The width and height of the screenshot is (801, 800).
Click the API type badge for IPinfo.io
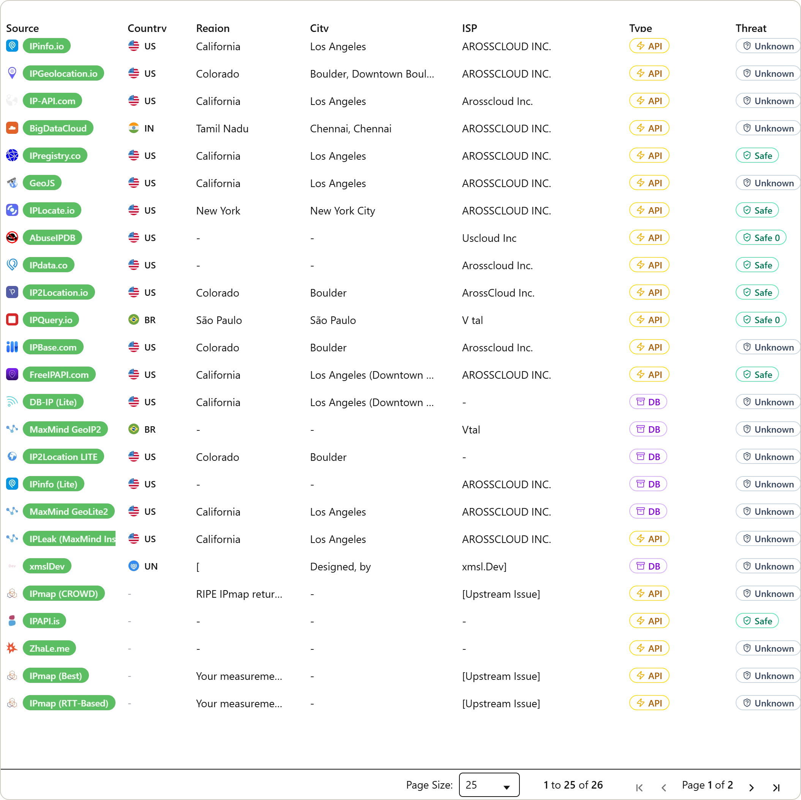point(649,46)
